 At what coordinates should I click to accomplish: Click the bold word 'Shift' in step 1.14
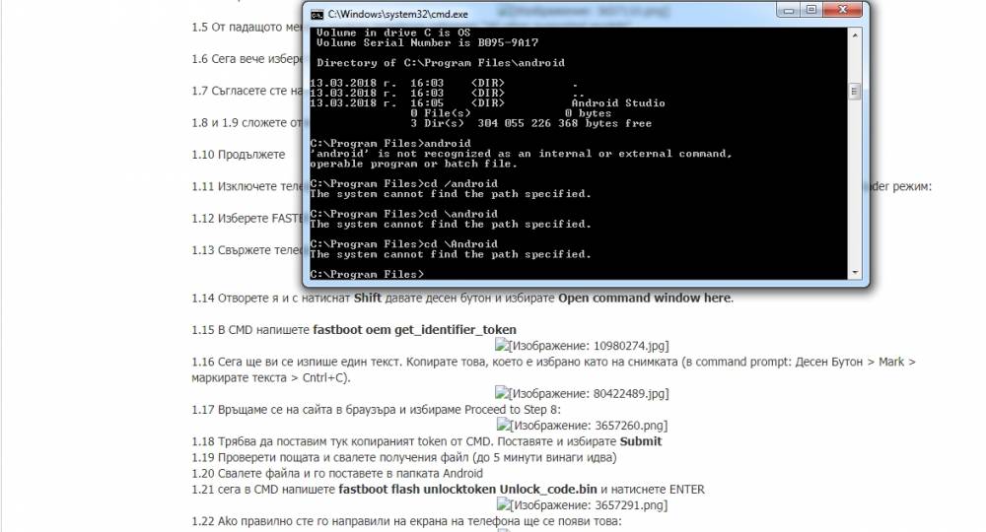(367, 298)
